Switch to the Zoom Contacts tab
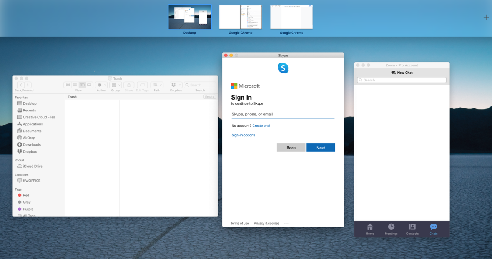 click(x=412, y=229)
